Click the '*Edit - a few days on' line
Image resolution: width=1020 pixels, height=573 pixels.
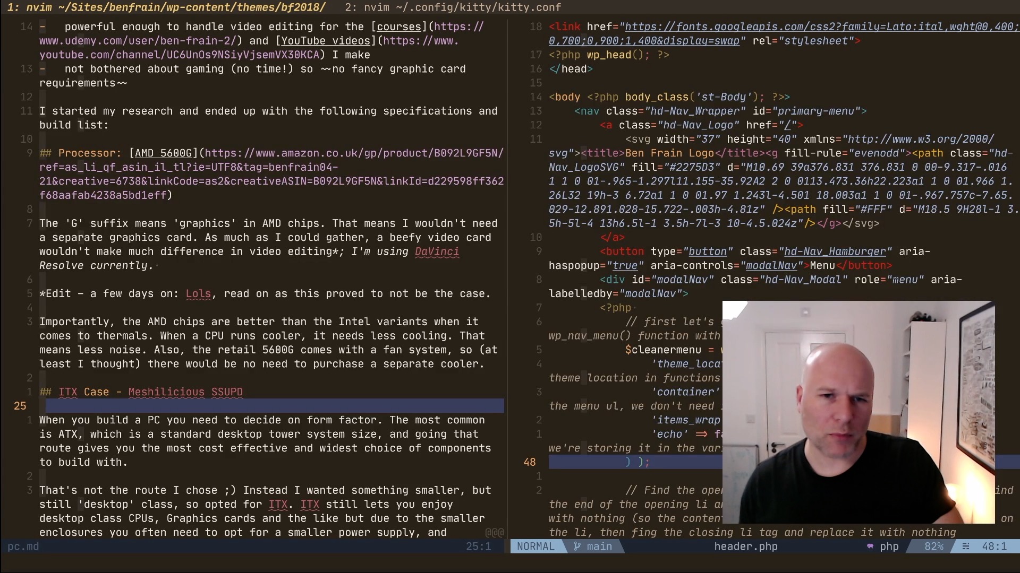tap(265, 294)
